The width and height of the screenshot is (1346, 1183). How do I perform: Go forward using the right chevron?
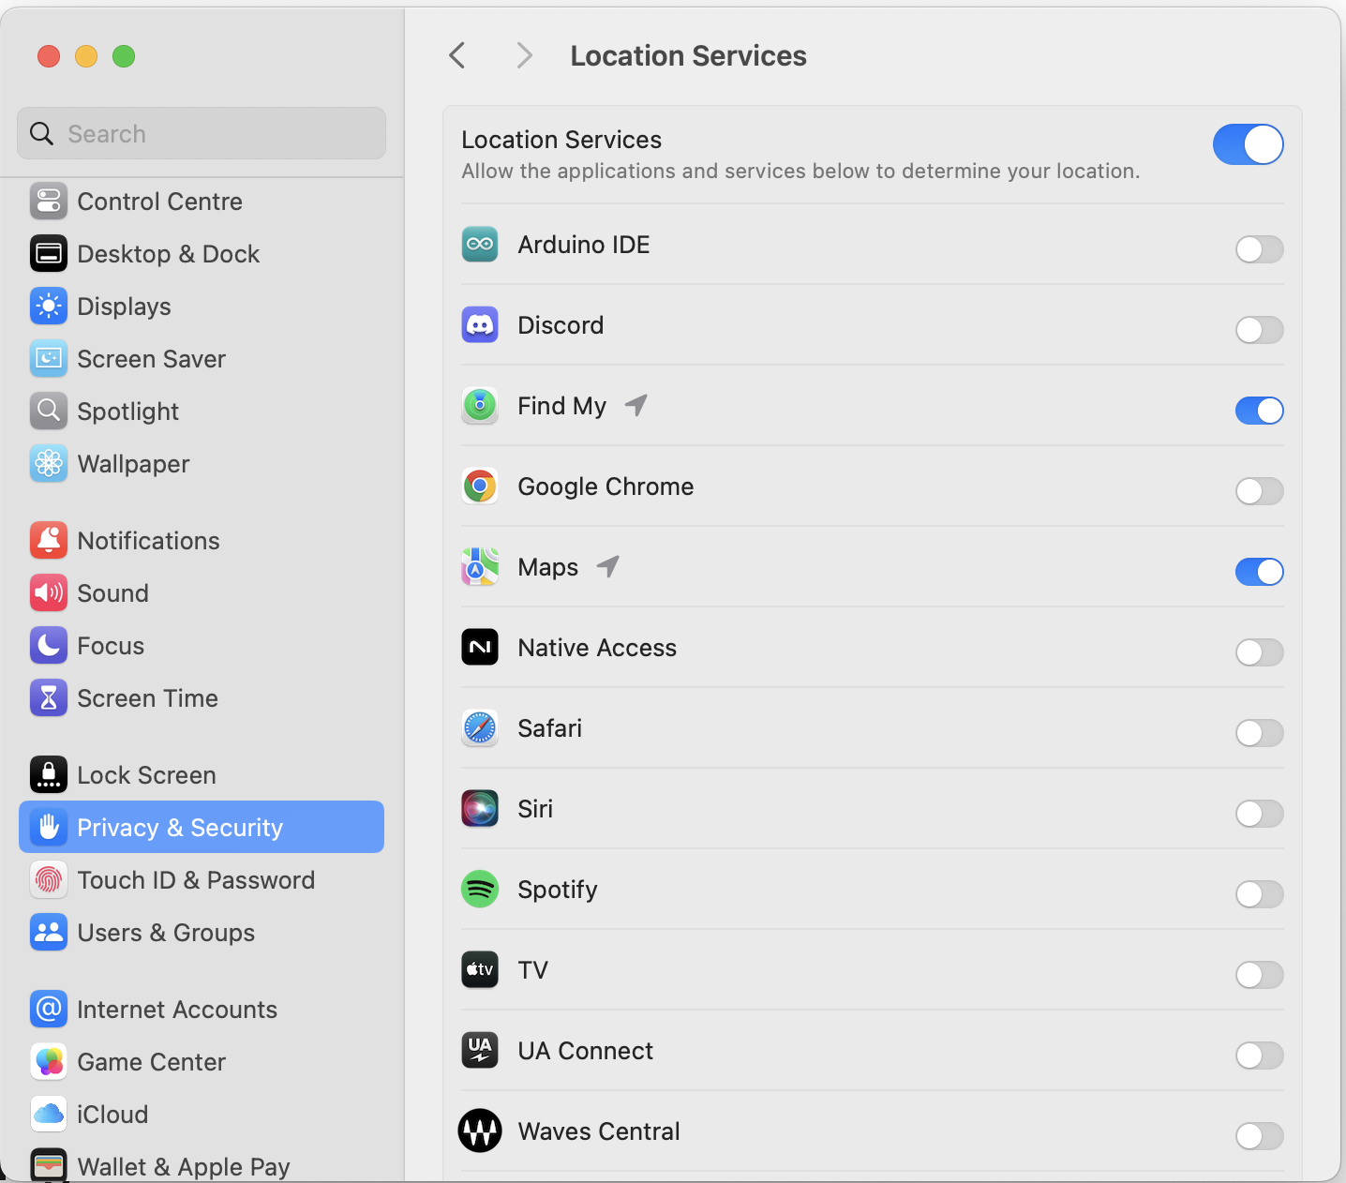pyautogui.click(x=524, y=56)
